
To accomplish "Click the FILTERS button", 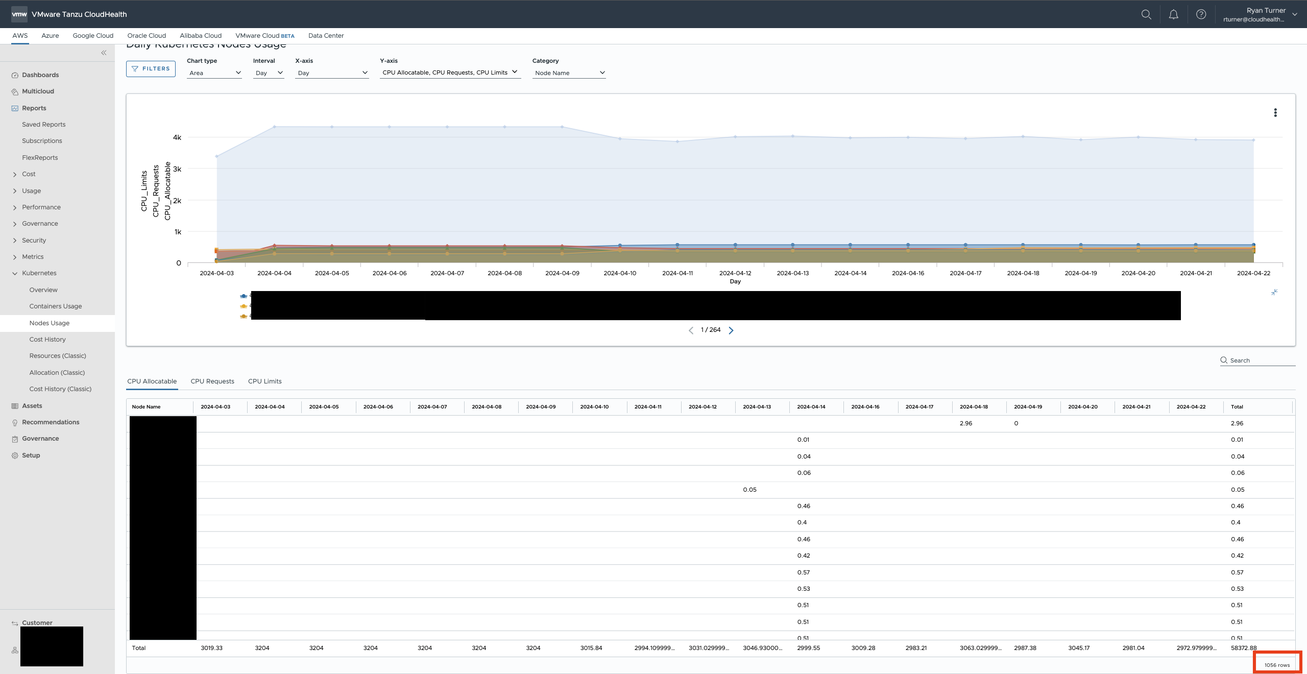I will pos(151,69).
